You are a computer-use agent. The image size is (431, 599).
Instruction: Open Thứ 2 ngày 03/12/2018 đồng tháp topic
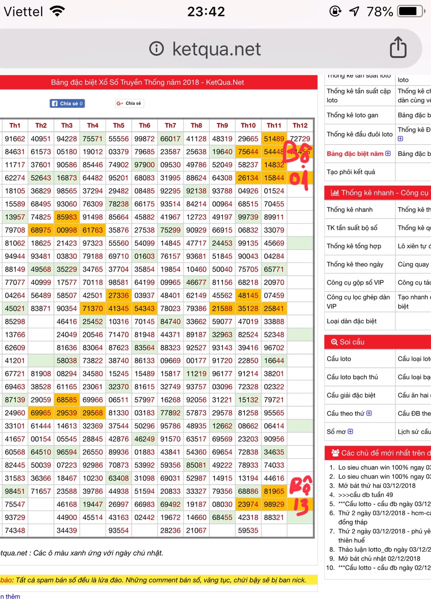[x=384, y=517]
